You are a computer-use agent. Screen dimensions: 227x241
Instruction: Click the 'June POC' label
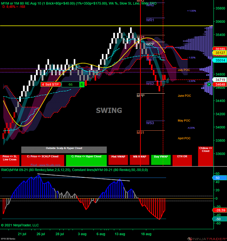click(x=184, y=96)
